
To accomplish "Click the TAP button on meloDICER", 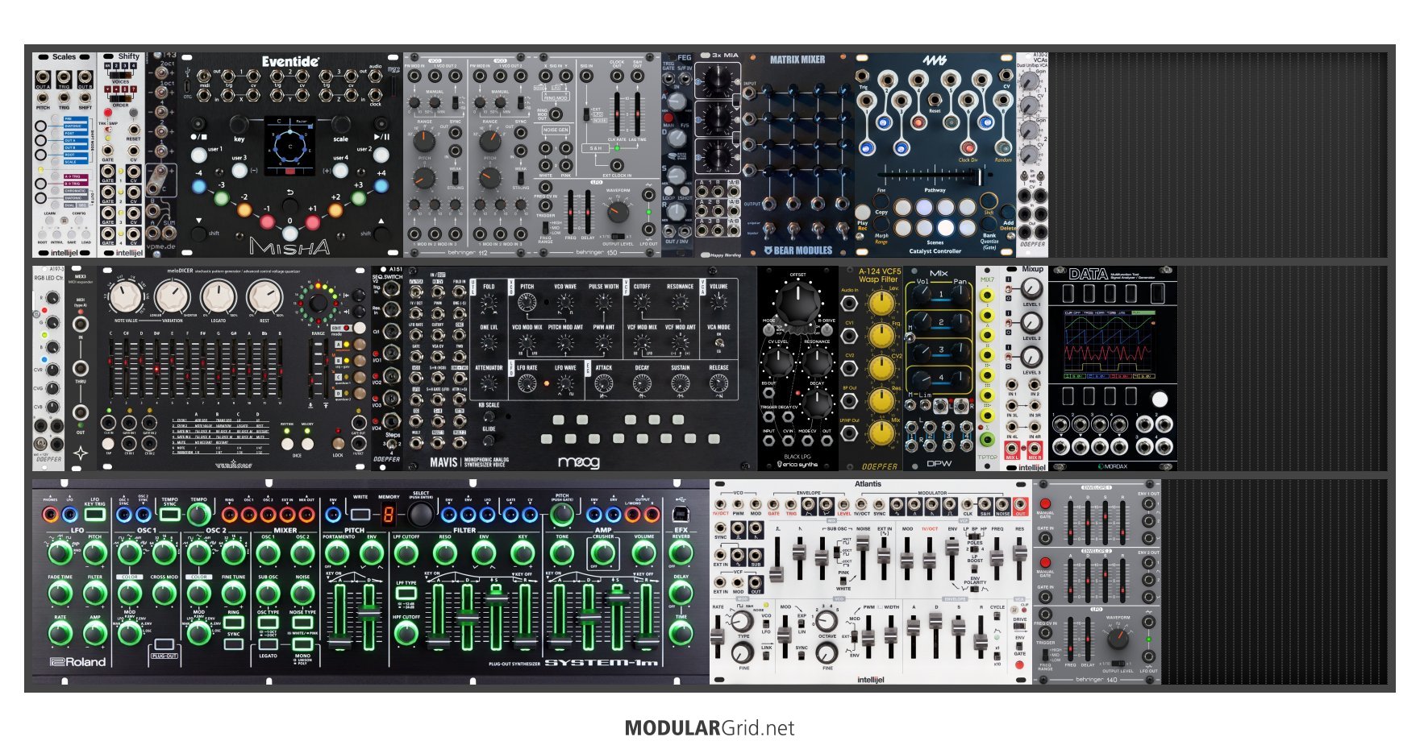I will 108,443.
